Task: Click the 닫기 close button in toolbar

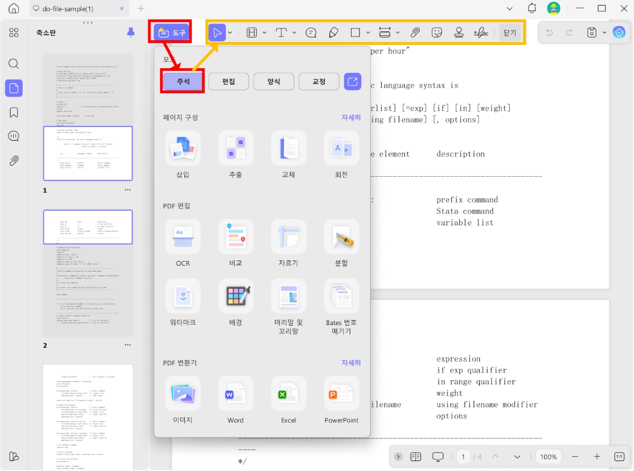Action: click(509, 32)
